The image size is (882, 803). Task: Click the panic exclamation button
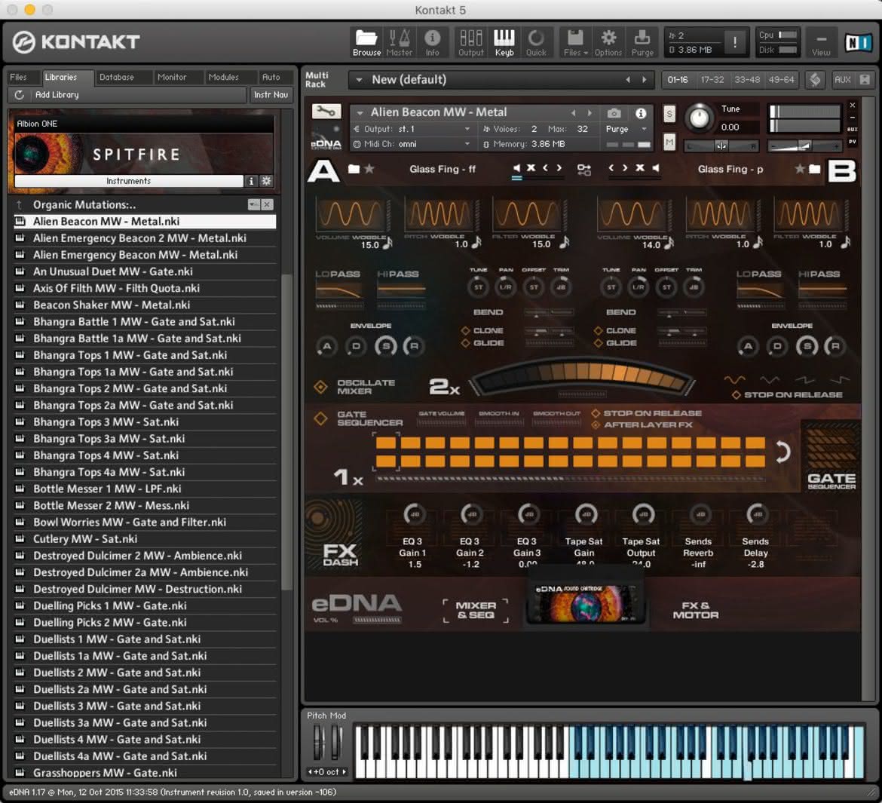(735, 42)
